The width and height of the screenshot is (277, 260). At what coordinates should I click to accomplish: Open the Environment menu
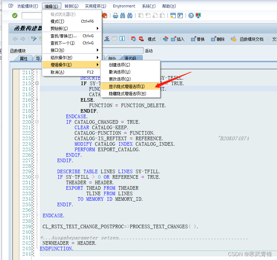click(x=124, y=6)
